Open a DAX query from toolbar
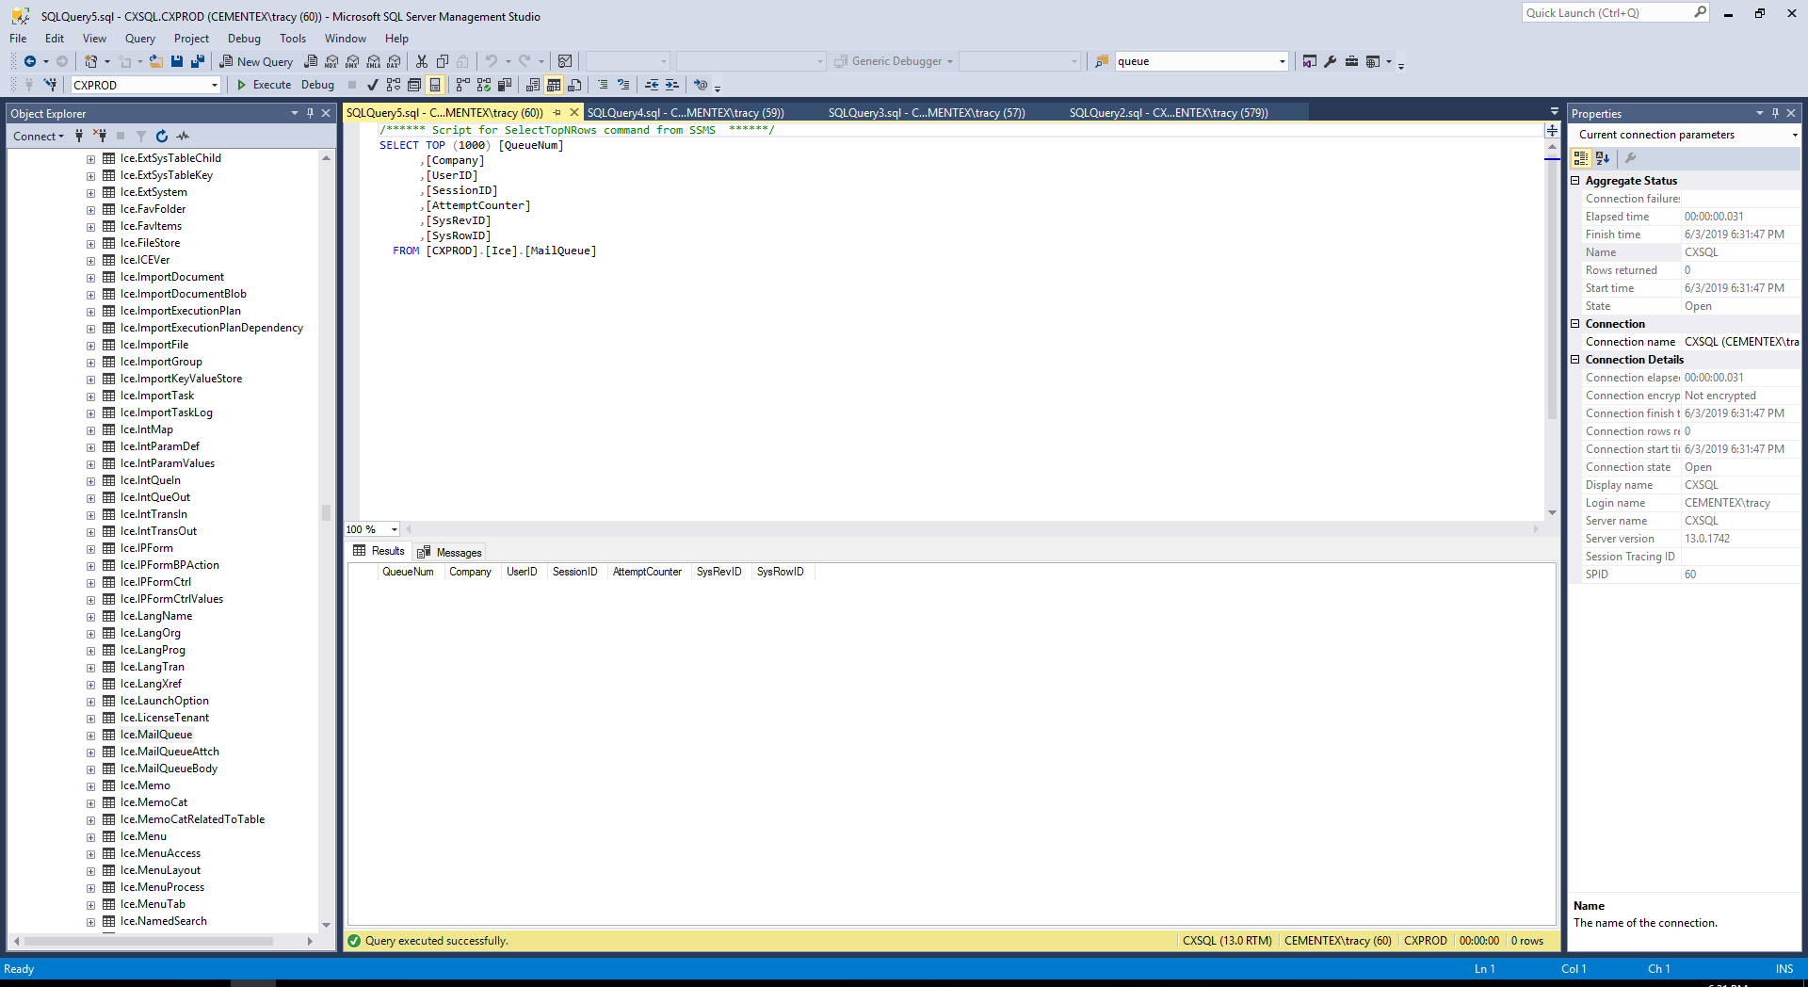The width and height of the screenshot is (1808, 987). (x=394, y=61)
